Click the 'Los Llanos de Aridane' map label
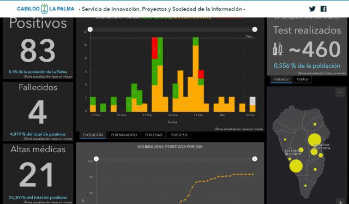This screenshot has height=204, width=349. click(x=293, y=152)
